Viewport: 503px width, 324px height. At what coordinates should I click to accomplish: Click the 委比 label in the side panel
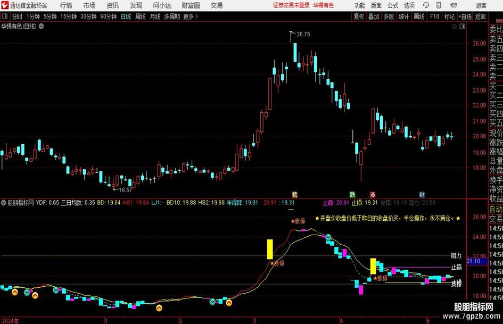(496, 29)
